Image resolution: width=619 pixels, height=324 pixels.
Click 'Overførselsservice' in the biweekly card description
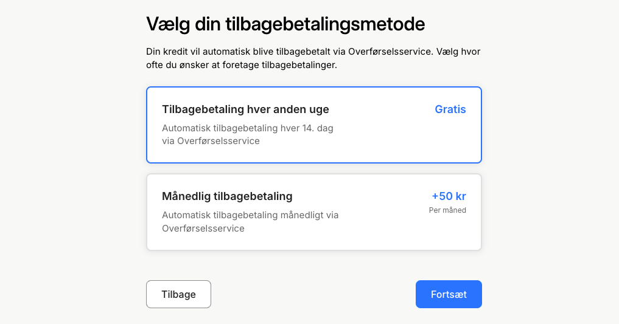pyautogui.click(x=219, y=141)
